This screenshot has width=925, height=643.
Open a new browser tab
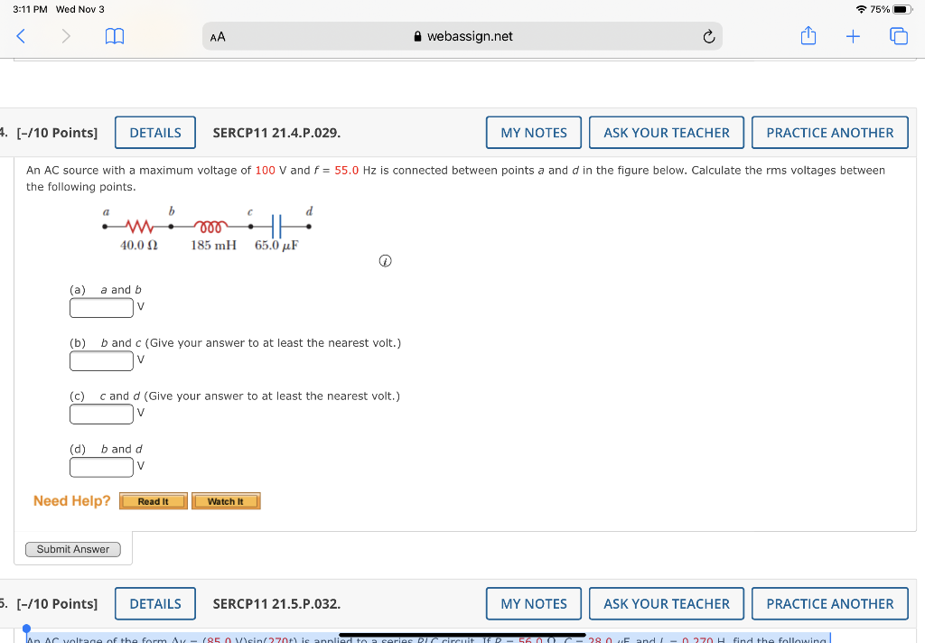[853, 36]
